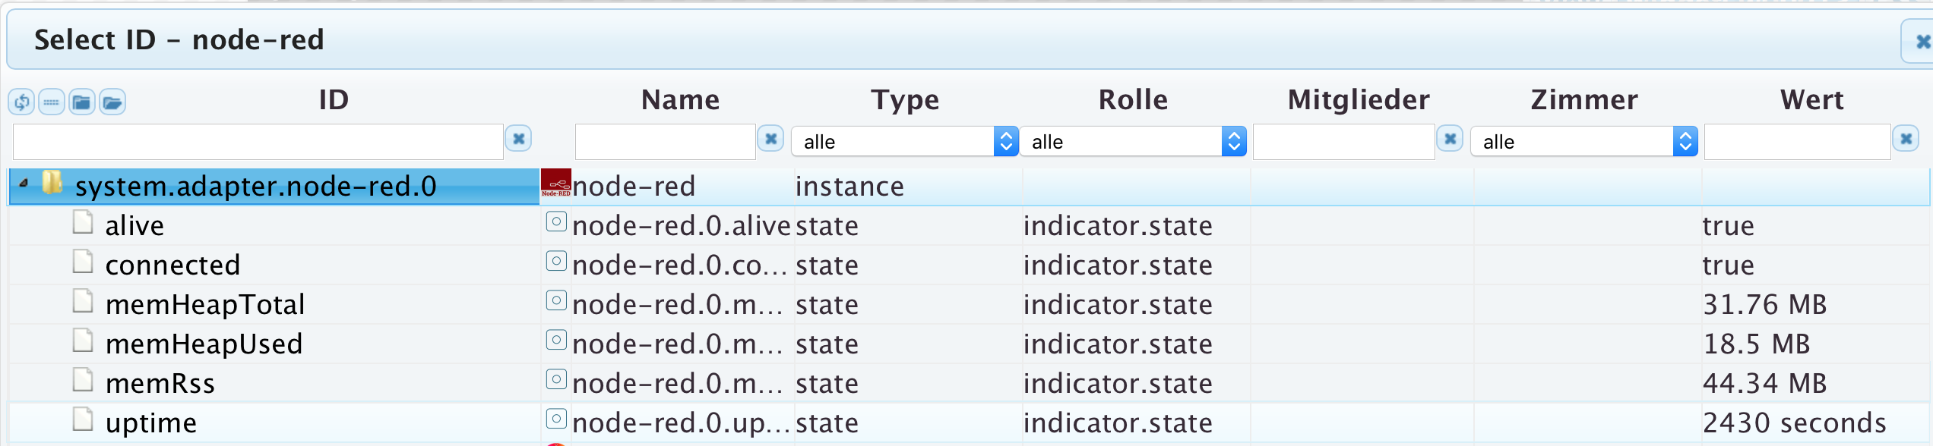Screen dimensions: 1933x446
Task: Click the state icon before node-red.0.alive
Action: point(557,222)
